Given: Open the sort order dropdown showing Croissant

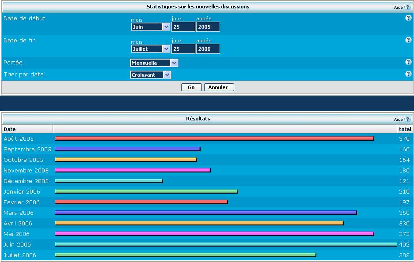Looking at the screenshot, I should 151,75.
